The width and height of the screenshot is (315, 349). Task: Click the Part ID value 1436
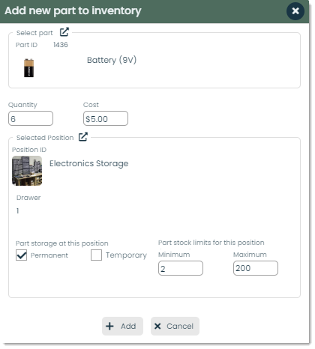61,45
